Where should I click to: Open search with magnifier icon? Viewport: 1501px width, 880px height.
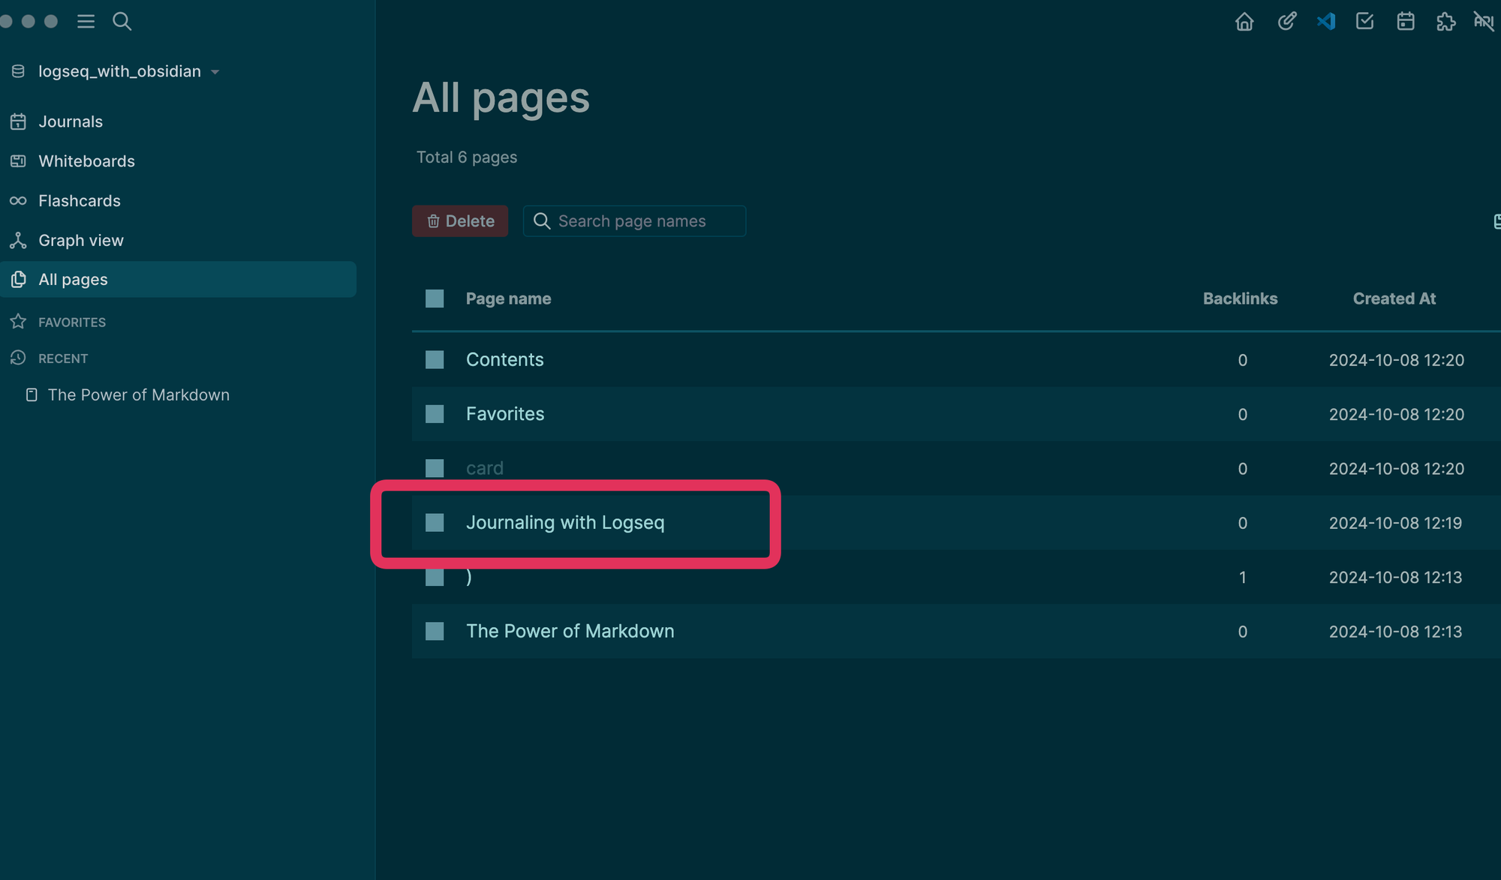point(122,22)
